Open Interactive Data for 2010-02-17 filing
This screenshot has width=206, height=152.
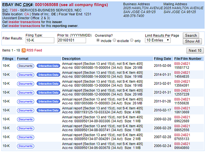[49, 110]
